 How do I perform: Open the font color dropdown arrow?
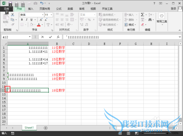42,25
